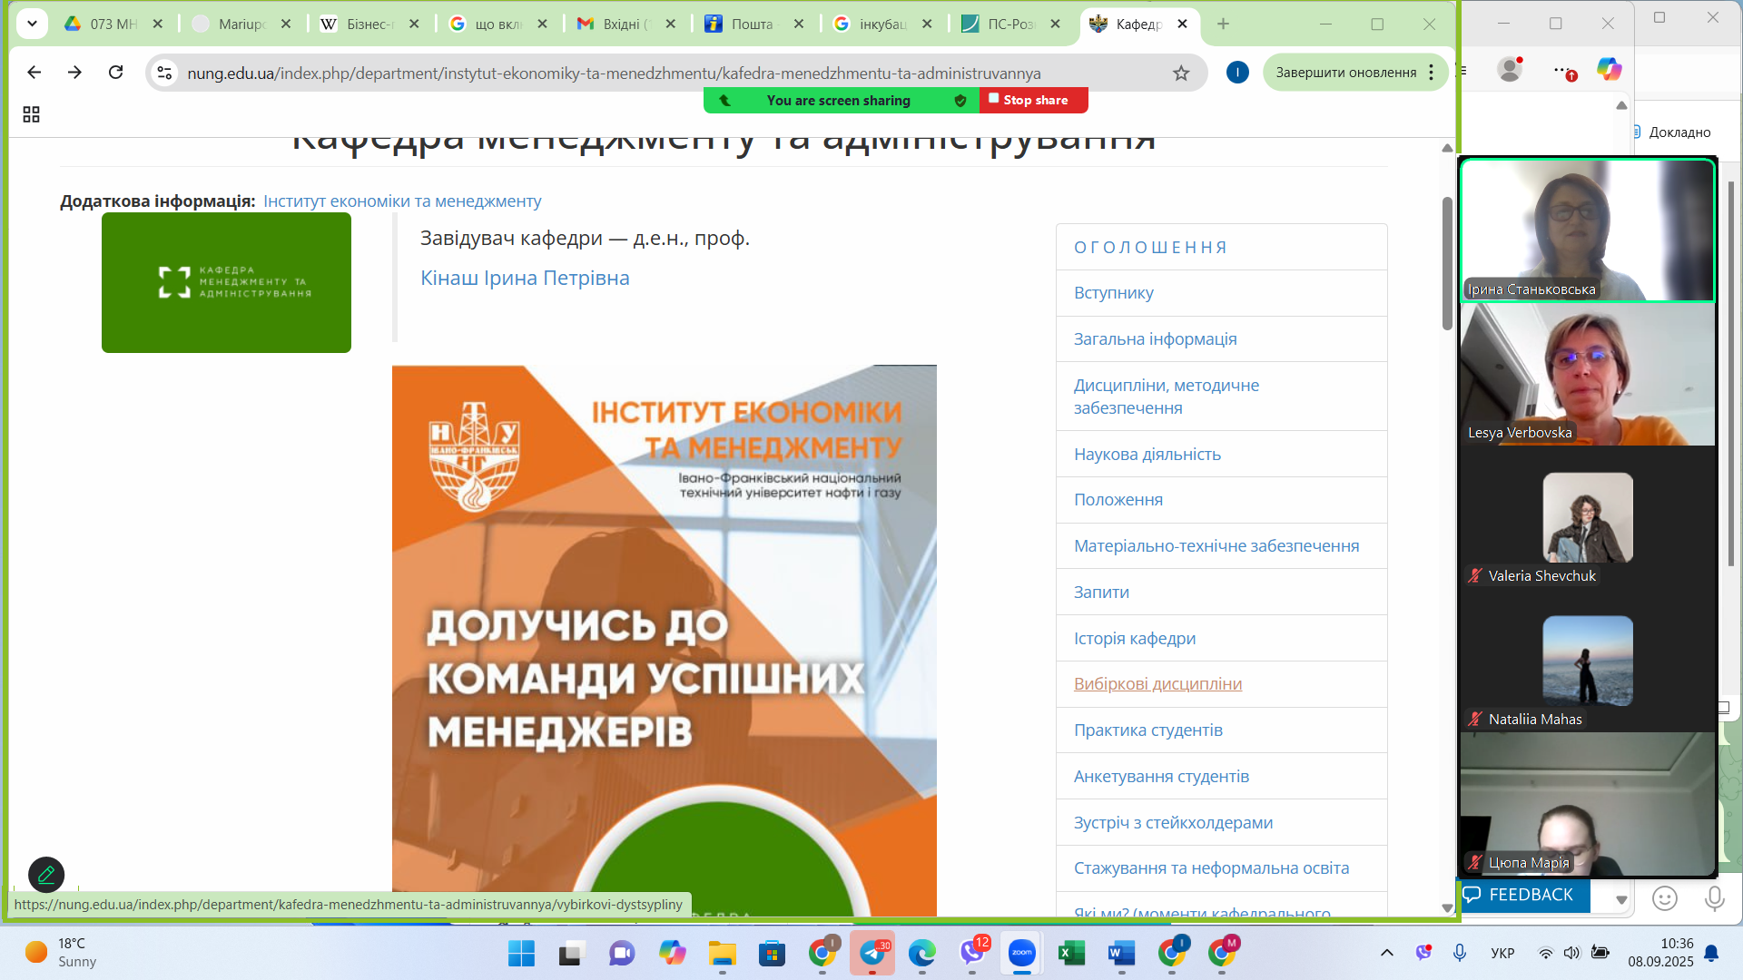Open the Zoom app in the taskbar
This screenshot has height=980, width=1743.
point(1022,953)
